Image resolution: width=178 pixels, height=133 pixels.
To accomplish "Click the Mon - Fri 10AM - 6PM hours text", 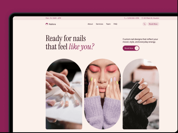I will click(53, 18).
